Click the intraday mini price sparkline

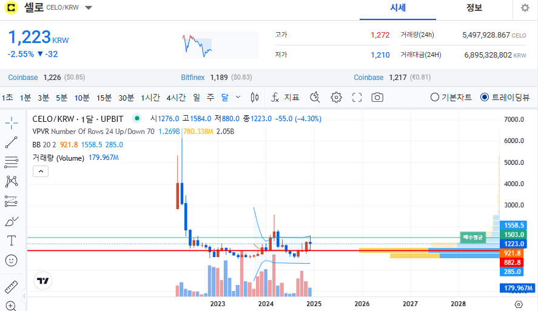220,45
